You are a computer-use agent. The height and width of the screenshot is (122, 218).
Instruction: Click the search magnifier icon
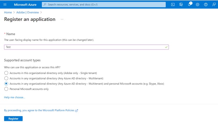click(x=45, y=5)
